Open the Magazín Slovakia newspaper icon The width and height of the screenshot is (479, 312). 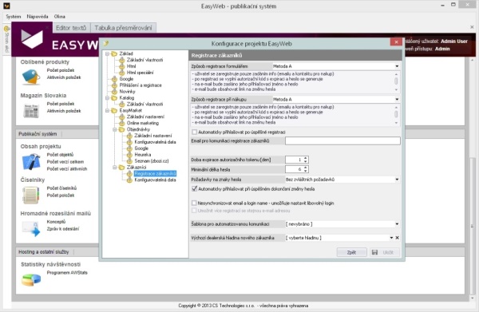[x=31, y=111]
